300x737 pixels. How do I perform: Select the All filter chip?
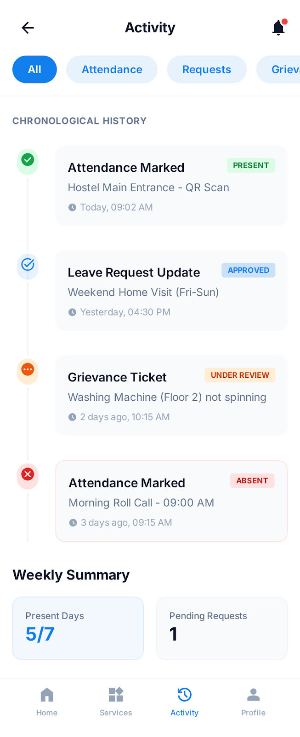click(34, 70)
